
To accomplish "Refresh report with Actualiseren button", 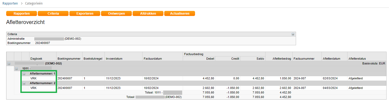I will click(179, 14).
